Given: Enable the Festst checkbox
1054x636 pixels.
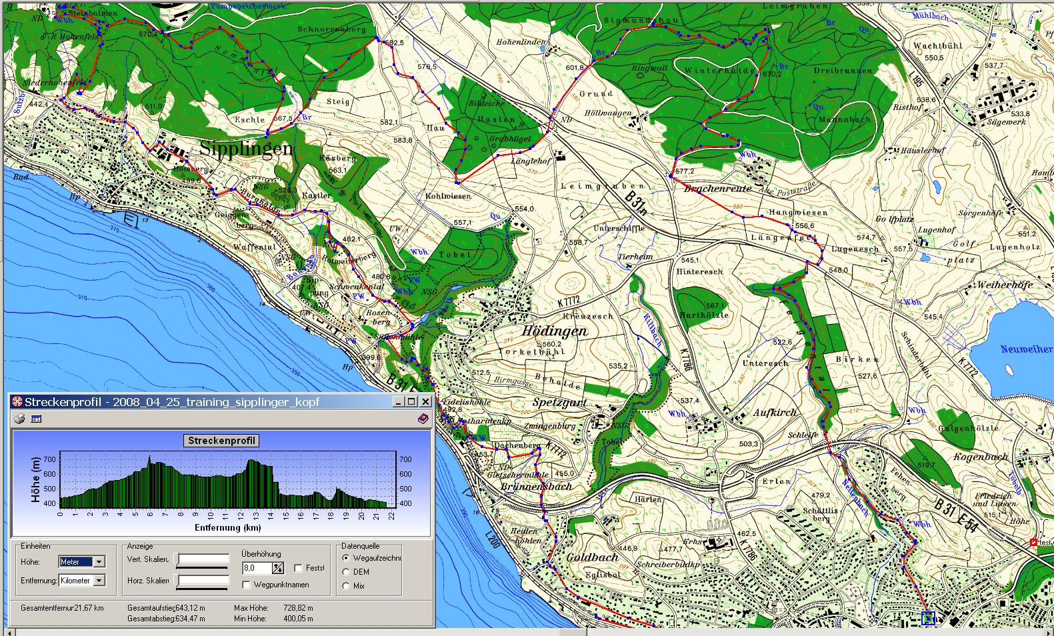Looking at the screenshot, I should 298,568.
